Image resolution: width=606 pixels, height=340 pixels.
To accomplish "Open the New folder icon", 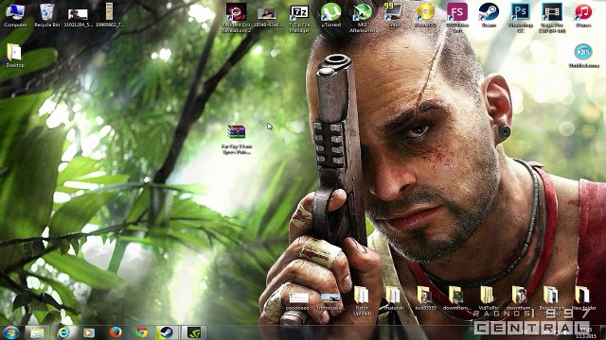I will tap(583, 298).
